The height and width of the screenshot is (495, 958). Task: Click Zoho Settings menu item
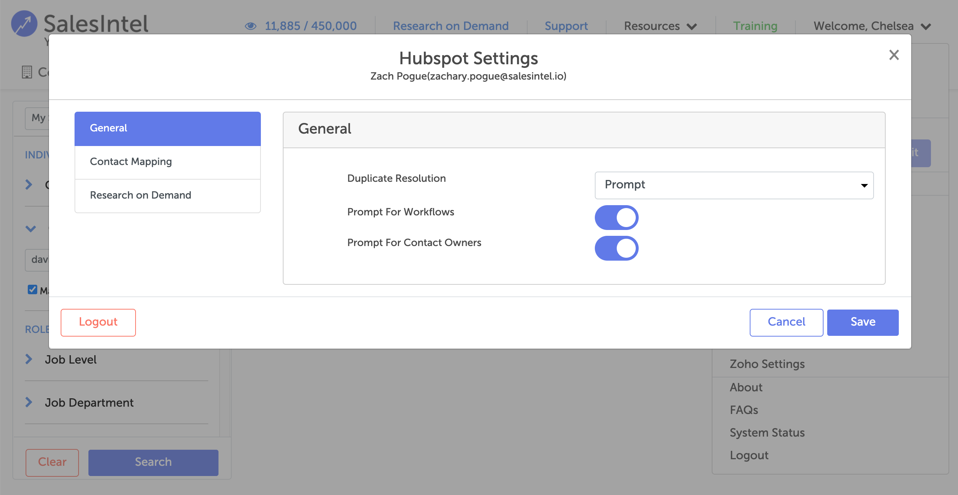(x=767, y=364)
